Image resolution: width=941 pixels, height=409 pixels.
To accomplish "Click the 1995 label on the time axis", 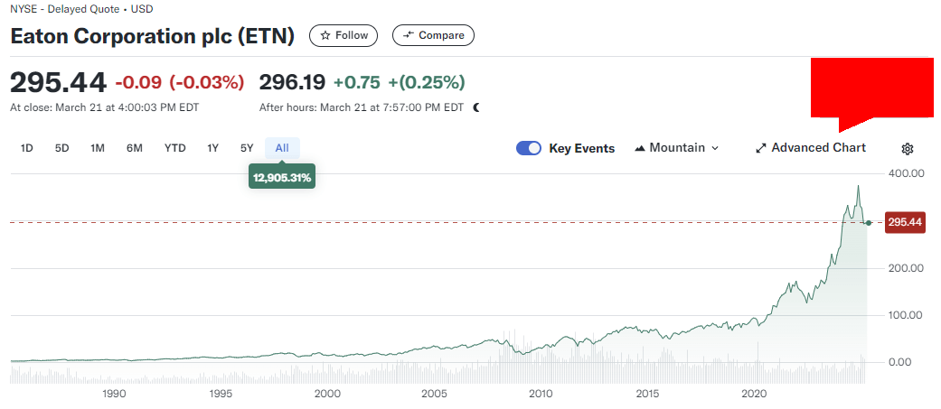I will tap(221, 394).
